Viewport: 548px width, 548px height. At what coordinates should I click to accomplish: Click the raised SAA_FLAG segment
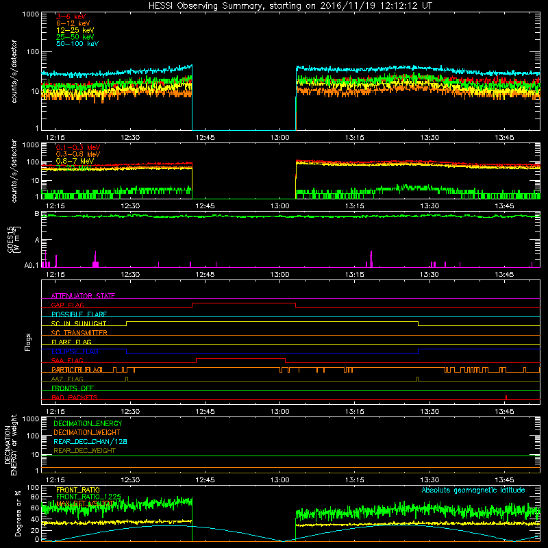241,359
